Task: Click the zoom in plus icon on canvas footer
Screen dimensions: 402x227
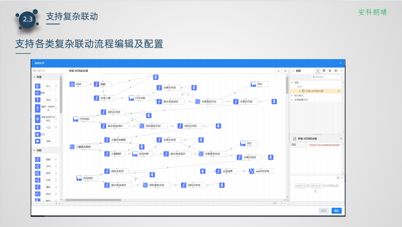Action: [x=285, y=203]
